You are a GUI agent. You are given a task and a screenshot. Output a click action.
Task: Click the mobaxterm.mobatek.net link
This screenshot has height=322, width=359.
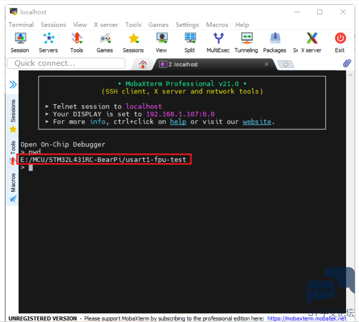click(307, 318)
